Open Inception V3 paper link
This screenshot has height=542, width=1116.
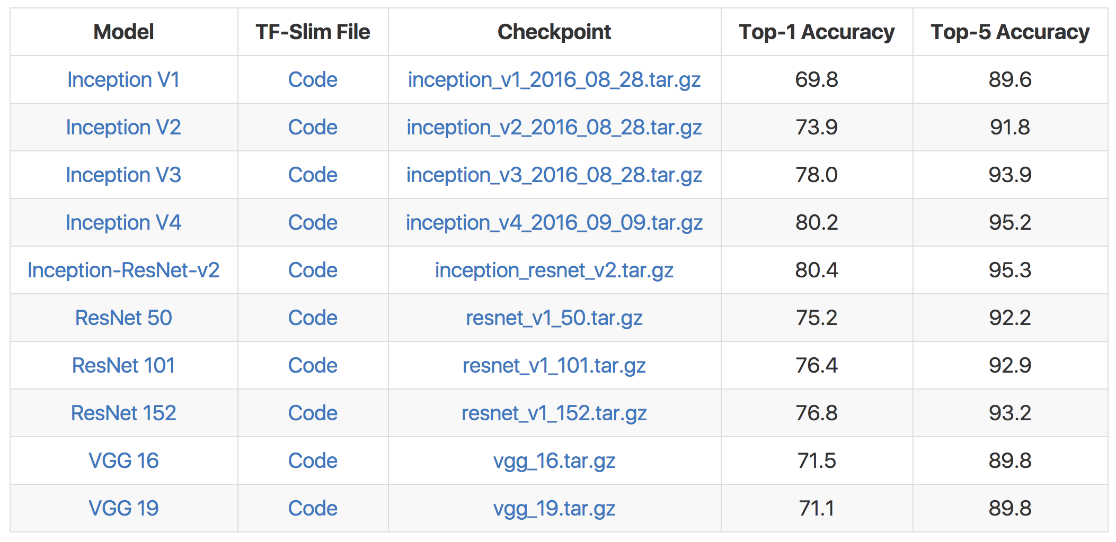point(123,175)
